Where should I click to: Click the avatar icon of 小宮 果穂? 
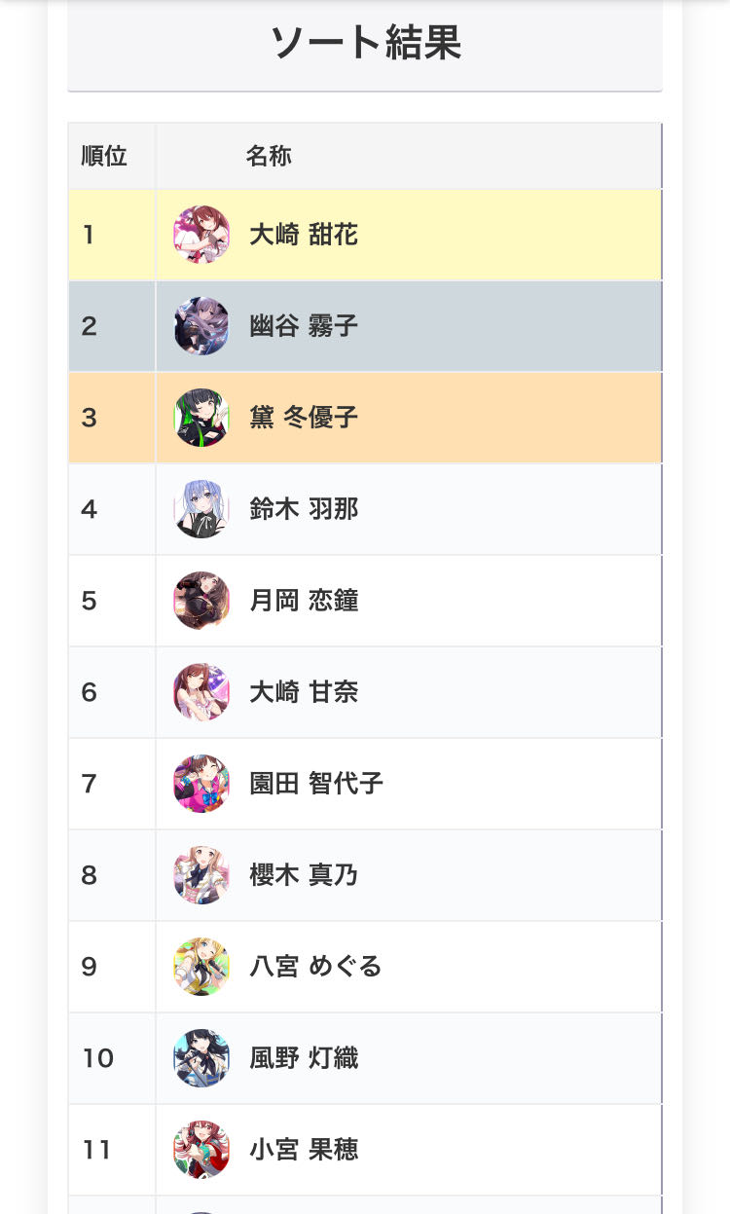(x=201, y=1150)
